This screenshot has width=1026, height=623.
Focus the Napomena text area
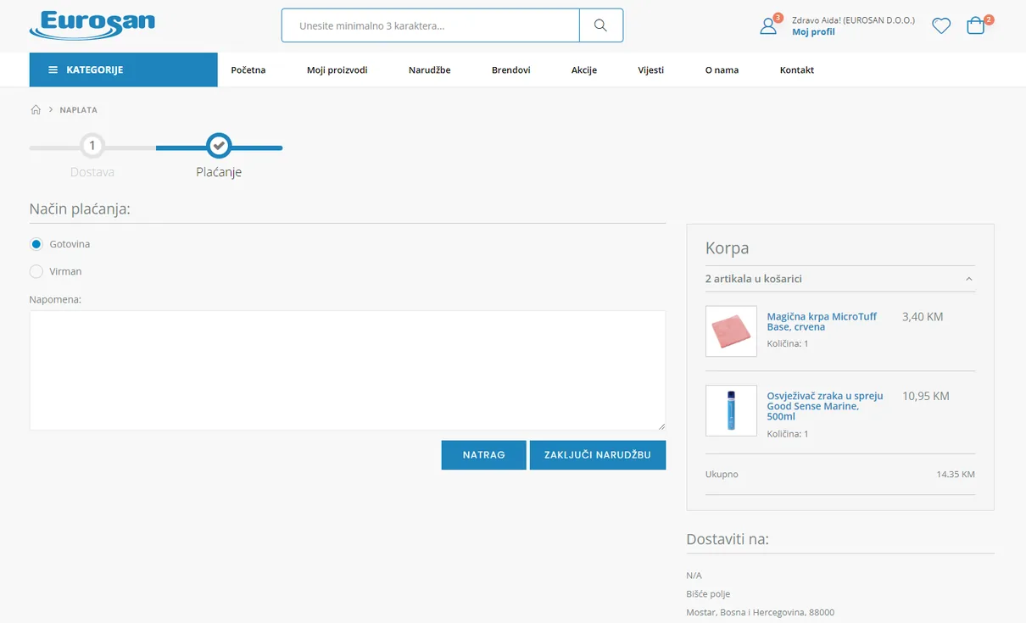348,370
